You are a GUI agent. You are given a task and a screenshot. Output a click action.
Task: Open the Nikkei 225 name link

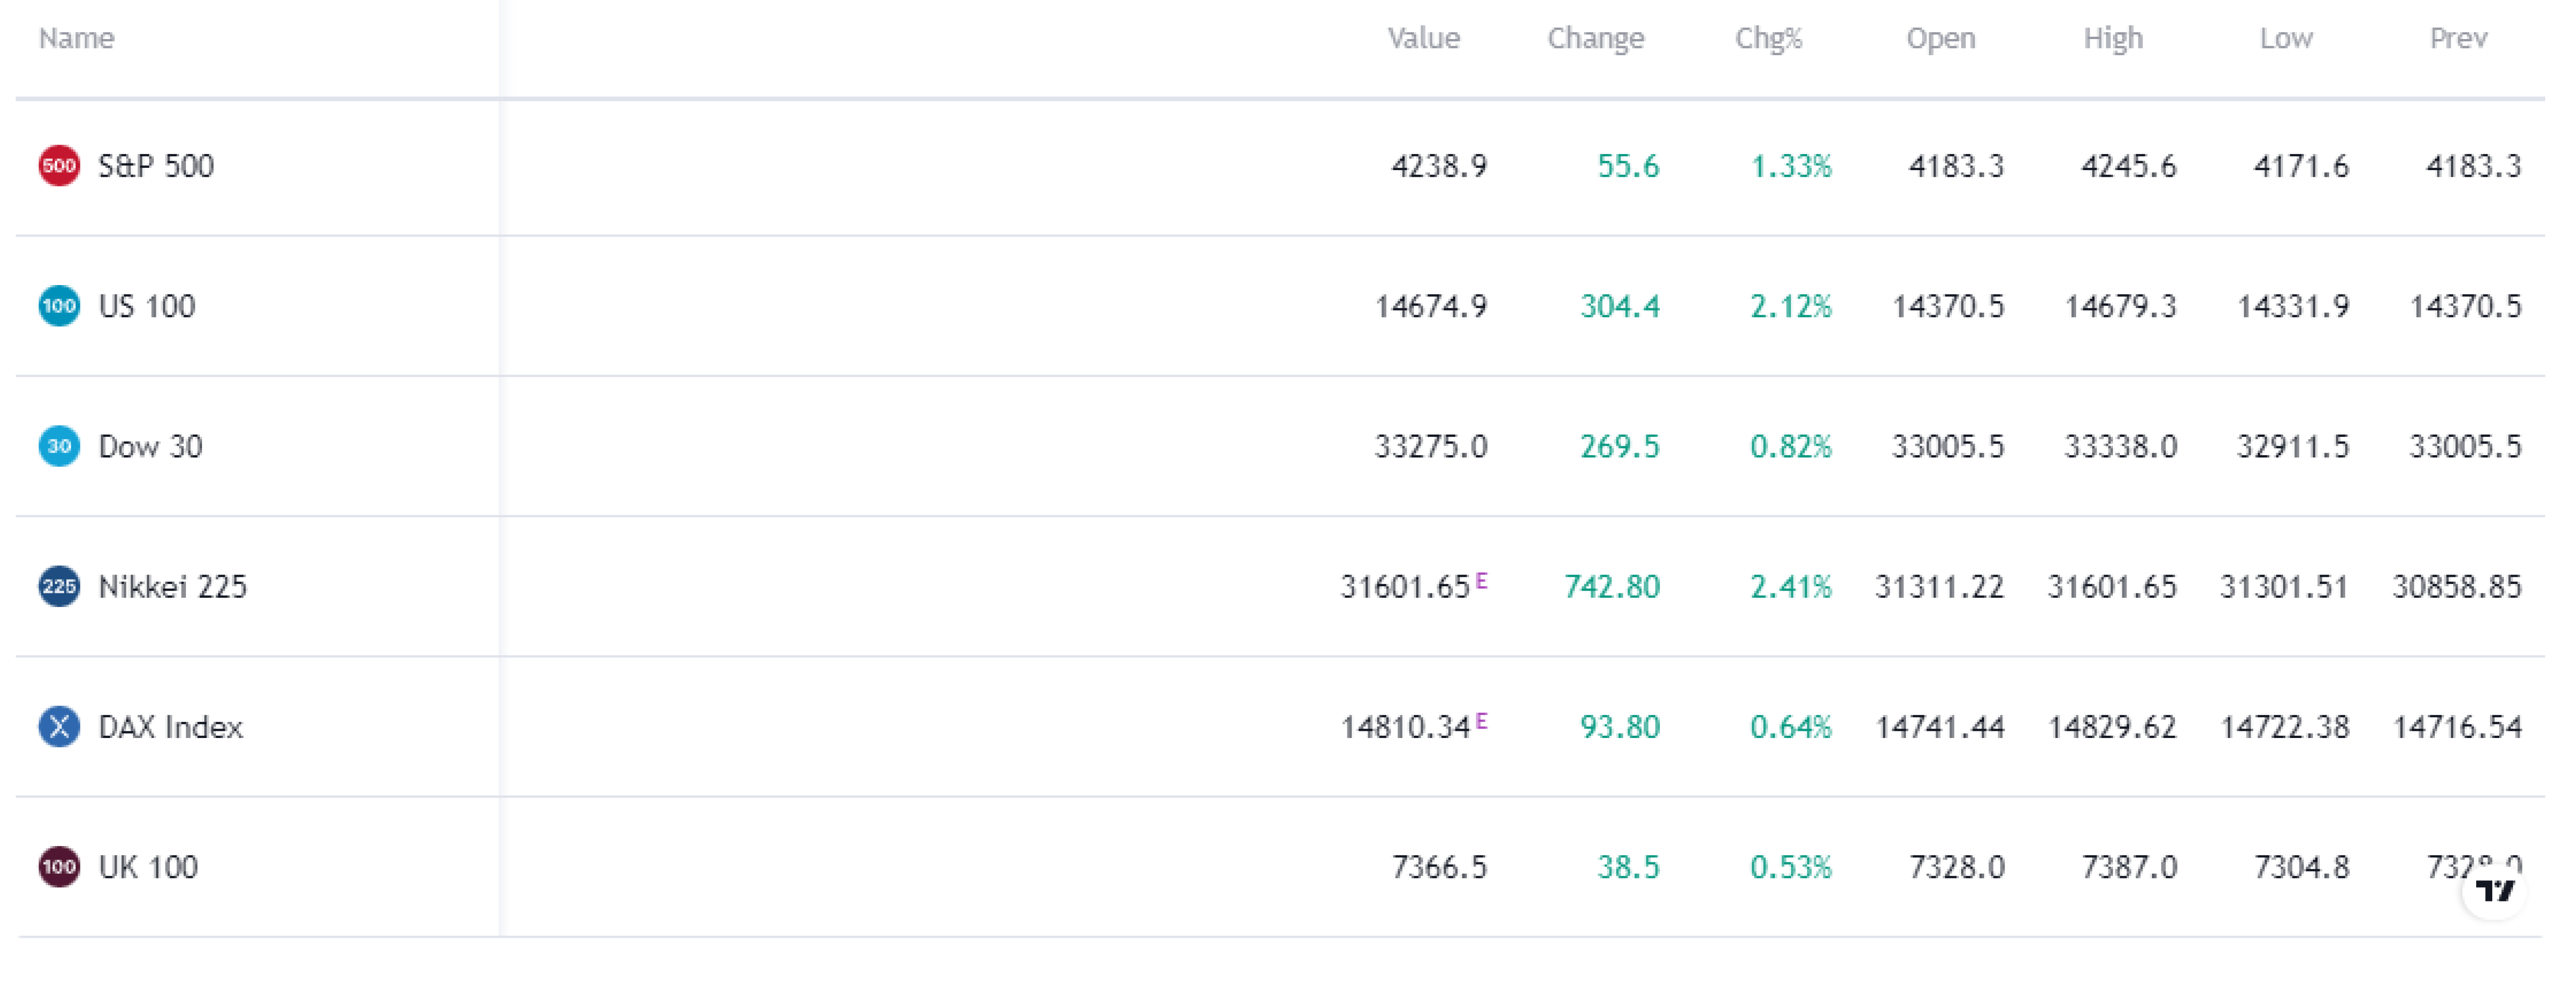172,586
